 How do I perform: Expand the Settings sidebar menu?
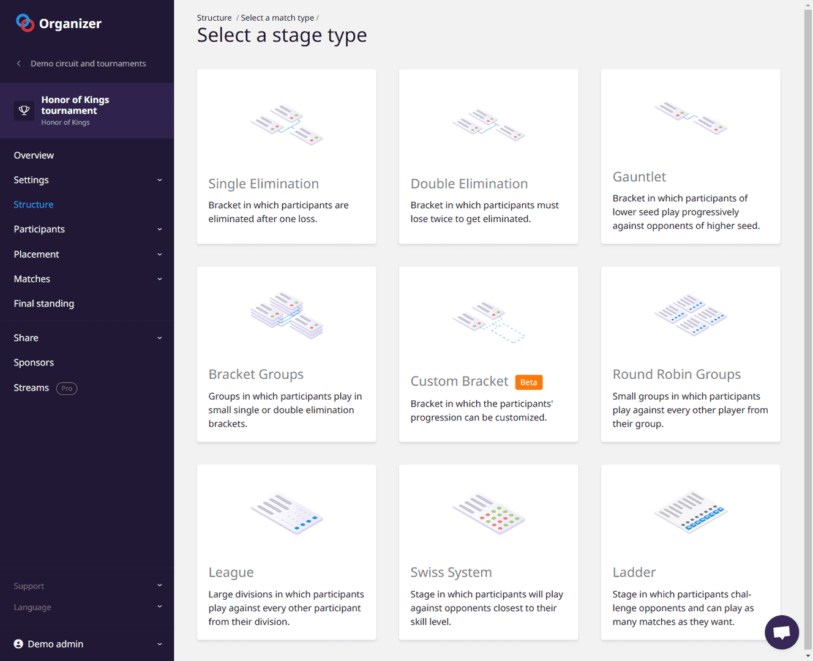(87, 180)
